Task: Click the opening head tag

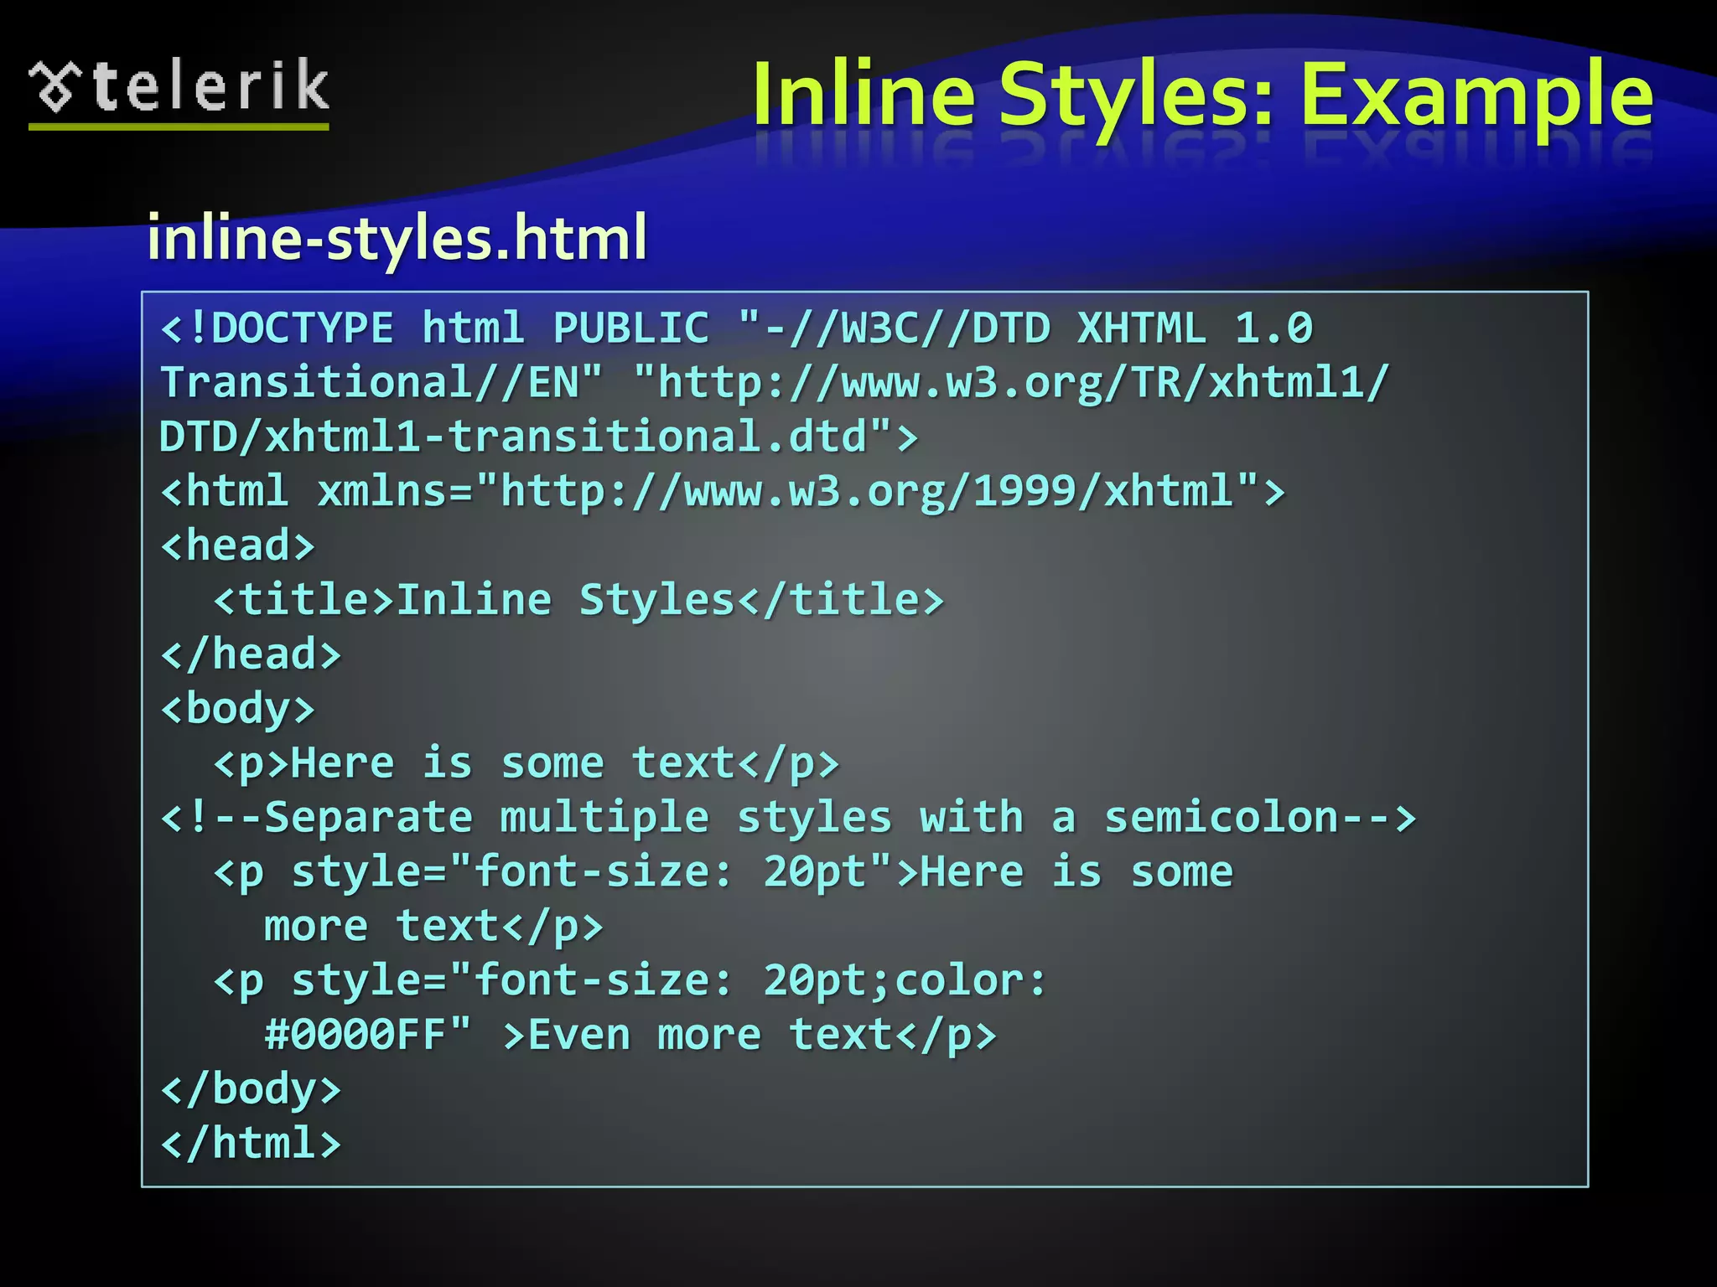Action: coord(238,545)
